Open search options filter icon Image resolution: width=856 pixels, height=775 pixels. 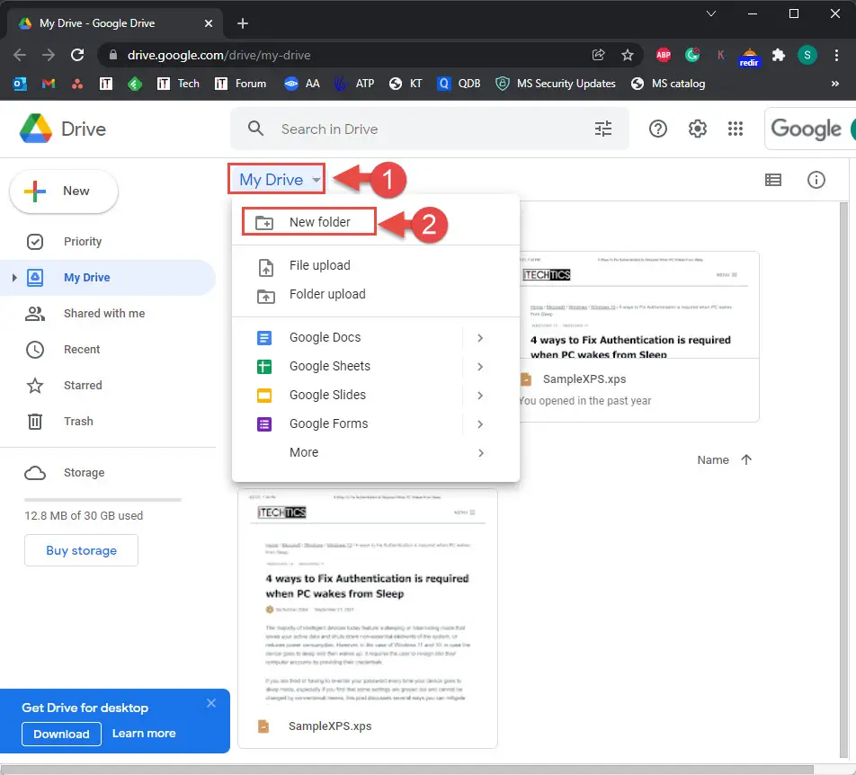pos(603,129)
